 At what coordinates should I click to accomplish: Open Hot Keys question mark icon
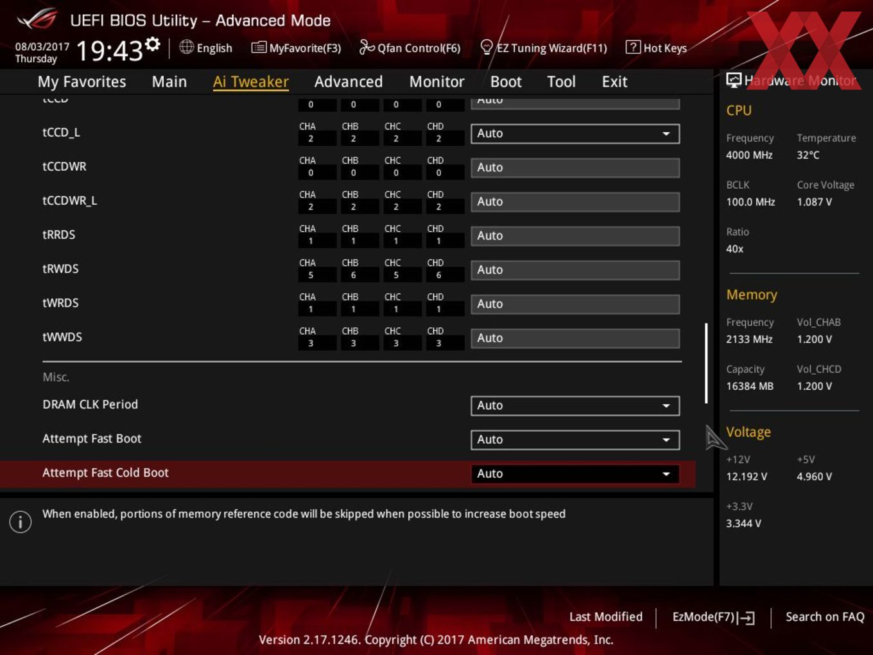click(x=633, y=47)
